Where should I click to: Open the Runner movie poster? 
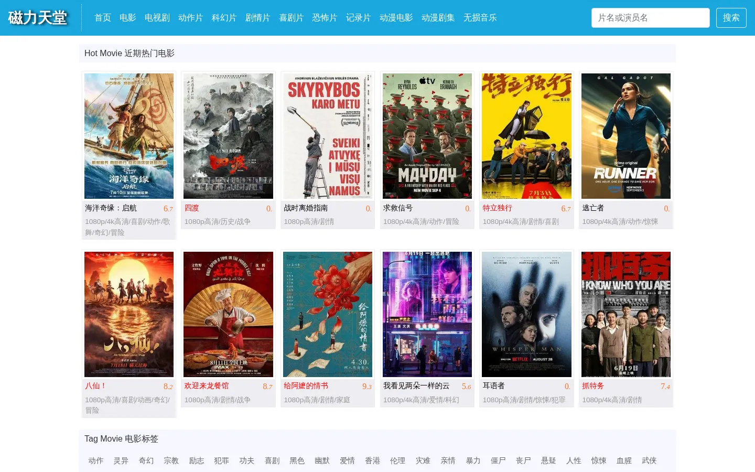coord(626,136)
